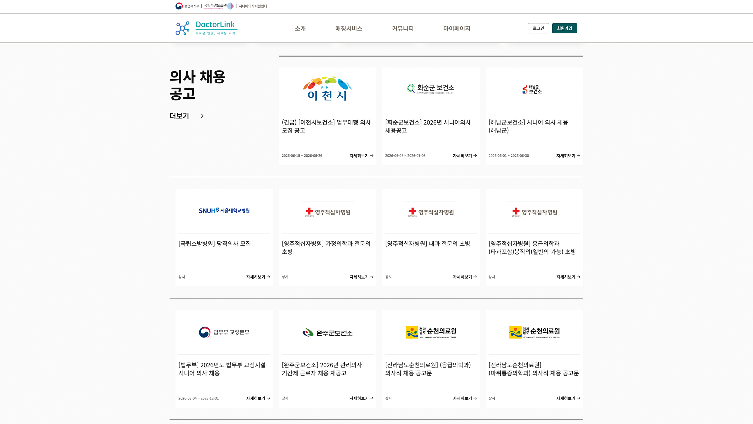
Task: Click 자세히보기 on the 이천시보건소 card
Action: pyautogui.click(x=361, y=156)
